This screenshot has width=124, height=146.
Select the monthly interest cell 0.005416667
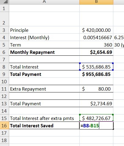click(x=96, y=37)
